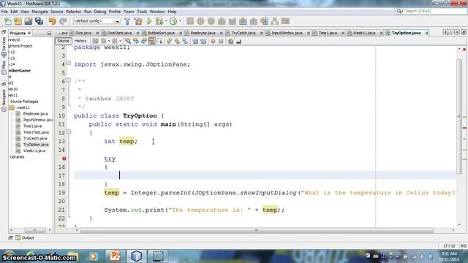Open the editor Back history dropdown arrow
Viewport: 468px width, 263px height.
point(109,41)
